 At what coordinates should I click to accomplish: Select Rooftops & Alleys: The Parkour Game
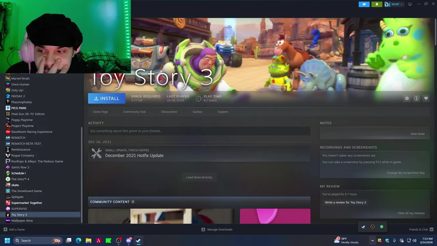37,161
